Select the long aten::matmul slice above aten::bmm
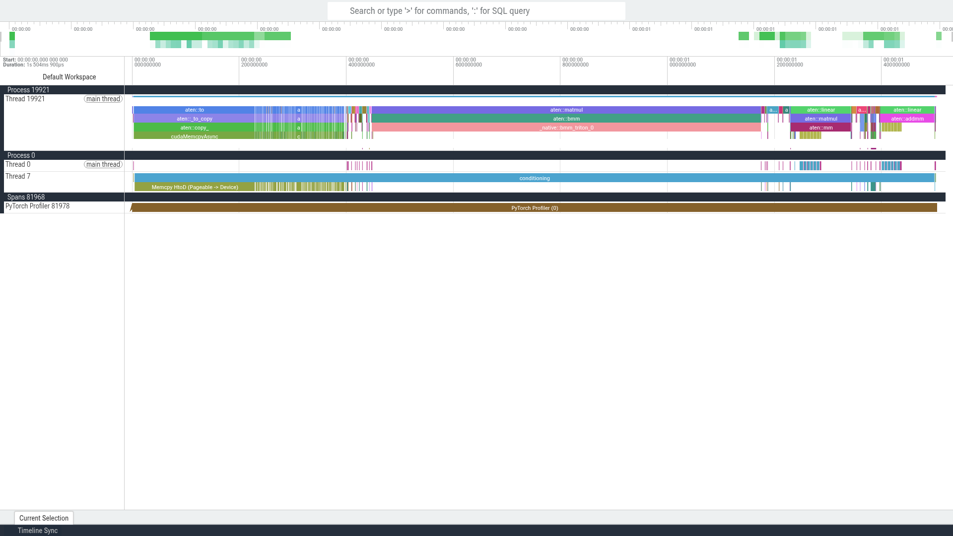Viewport: 953px width, 536px height. (x=566, y=110)
